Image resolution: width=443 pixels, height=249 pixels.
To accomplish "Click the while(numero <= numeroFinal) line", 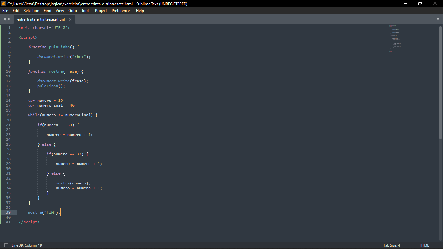I will click(x=63, y=115).
